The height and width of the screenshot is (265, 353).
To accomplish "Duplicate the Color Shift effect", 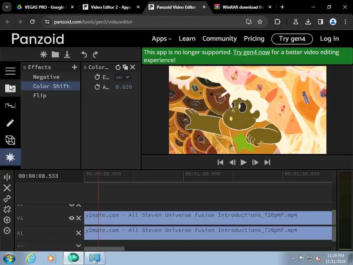I will [x=125, y=67].
